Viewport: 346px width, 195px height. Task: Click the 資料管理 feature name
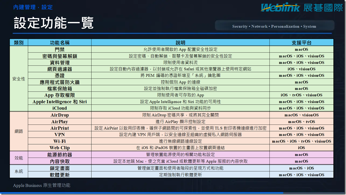[60, 62]
